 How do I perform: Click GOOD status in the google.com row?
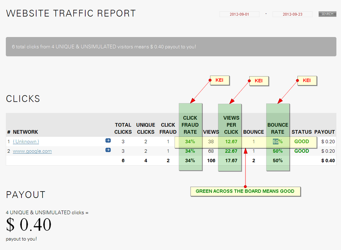coord(301,151)
